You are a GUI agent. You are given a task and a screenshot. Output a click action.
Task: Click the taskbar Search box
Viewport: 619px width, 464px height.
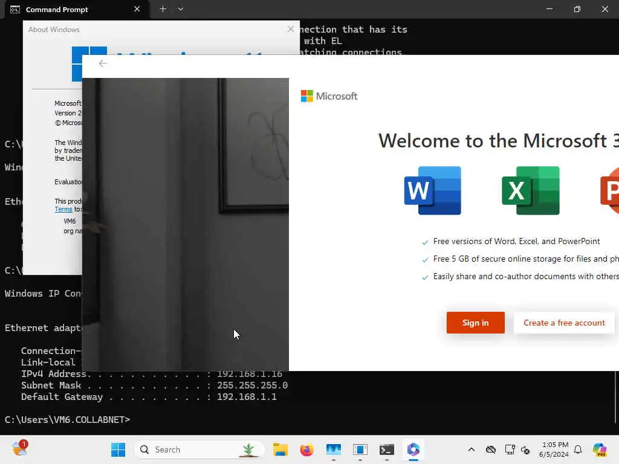point(199,449)
